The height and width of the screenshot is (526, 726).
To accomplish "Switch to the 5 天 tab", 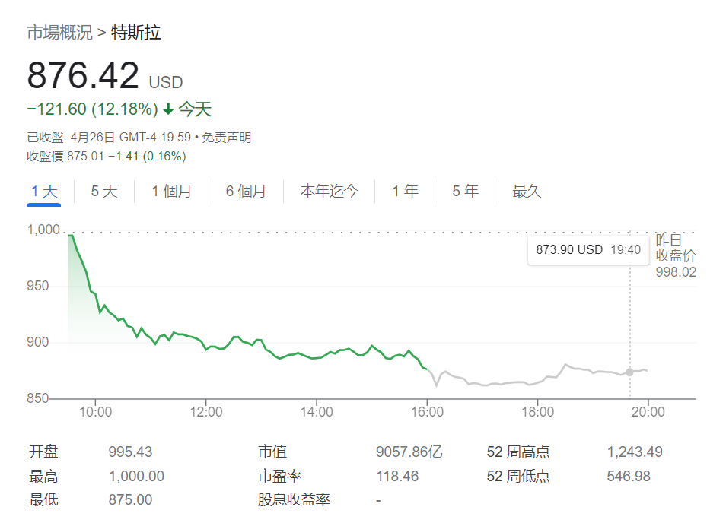I will [x=104, y=192].
